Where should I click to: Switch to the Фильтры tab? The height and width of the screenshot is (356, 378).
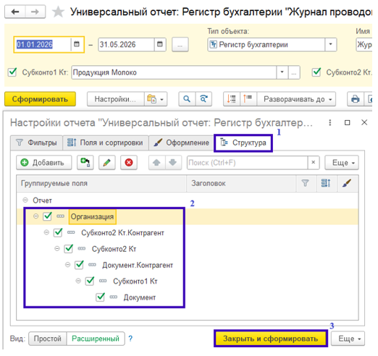point(37,143)
